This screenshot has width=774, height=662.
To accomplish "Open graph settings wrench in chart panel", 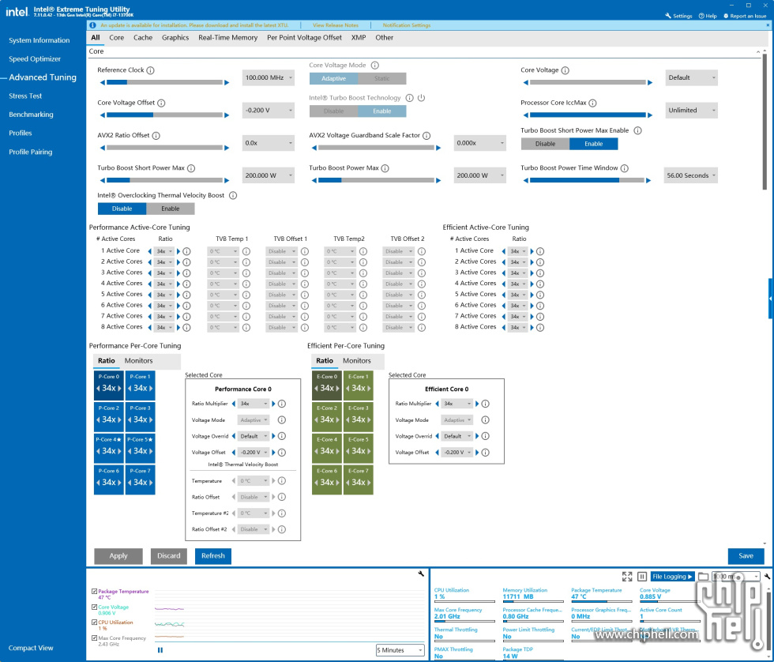I will point(421,574).
